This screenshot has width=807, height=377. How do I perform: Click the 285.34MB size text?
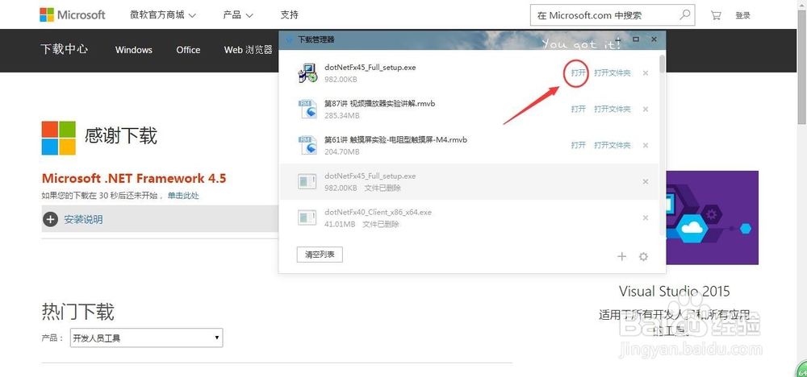(341, 115)
